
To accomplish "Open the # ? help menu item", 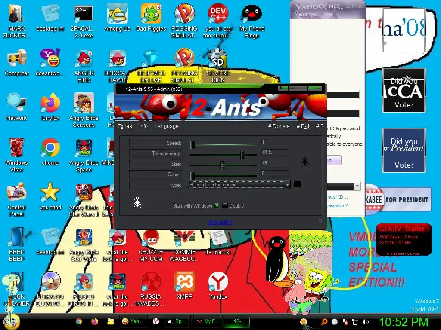I will click(x=320, y=126).
